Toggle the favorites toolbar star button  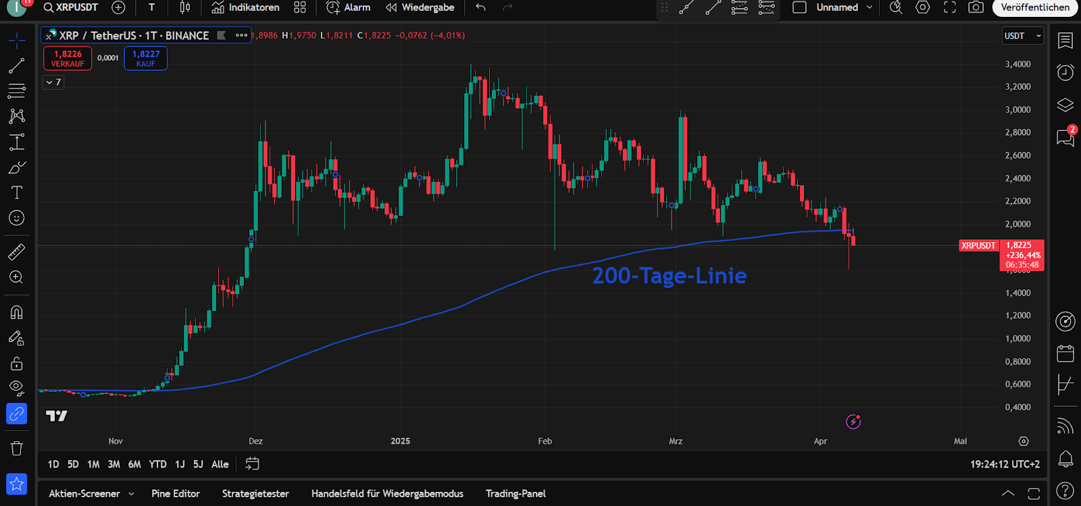(x=17, y=484)
